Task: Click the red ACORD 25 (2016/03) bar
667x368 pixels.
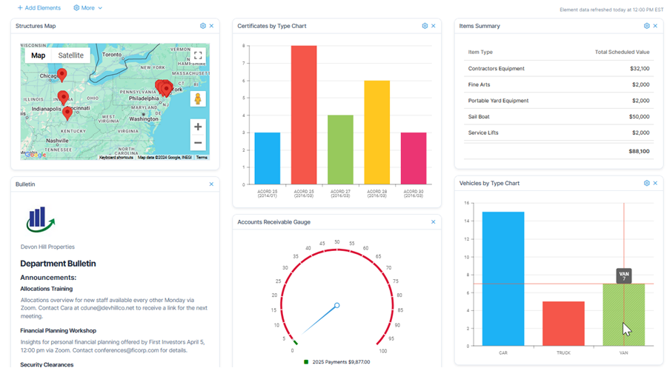Action: coord(304,115)
